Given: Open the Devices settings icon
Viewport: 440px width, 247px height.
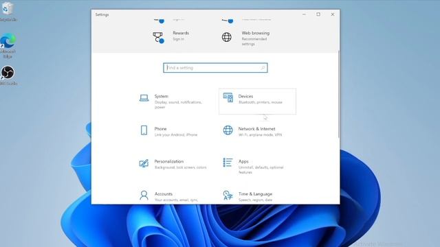Looking at the screenshot, I should pos(228,97).
